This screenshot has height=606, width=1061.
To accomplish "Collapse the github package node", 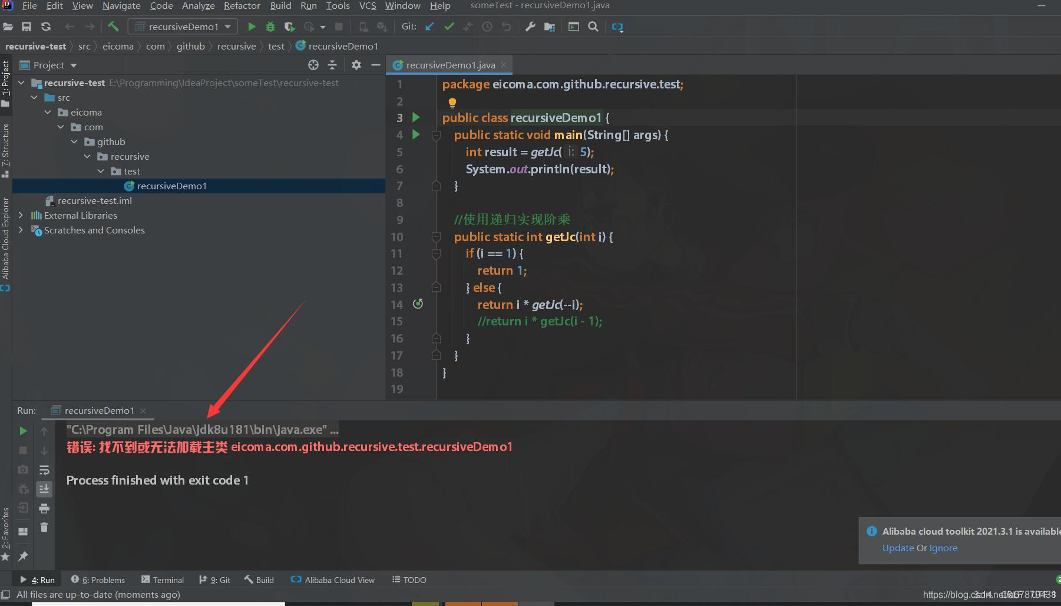I will pyautogui.click(x=74, y=141).
